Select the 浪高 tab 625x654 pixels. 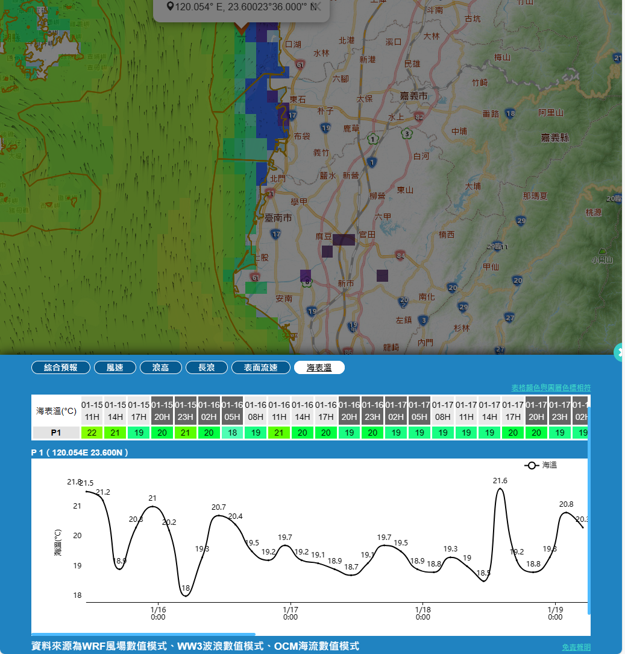(x=160, y=367)
